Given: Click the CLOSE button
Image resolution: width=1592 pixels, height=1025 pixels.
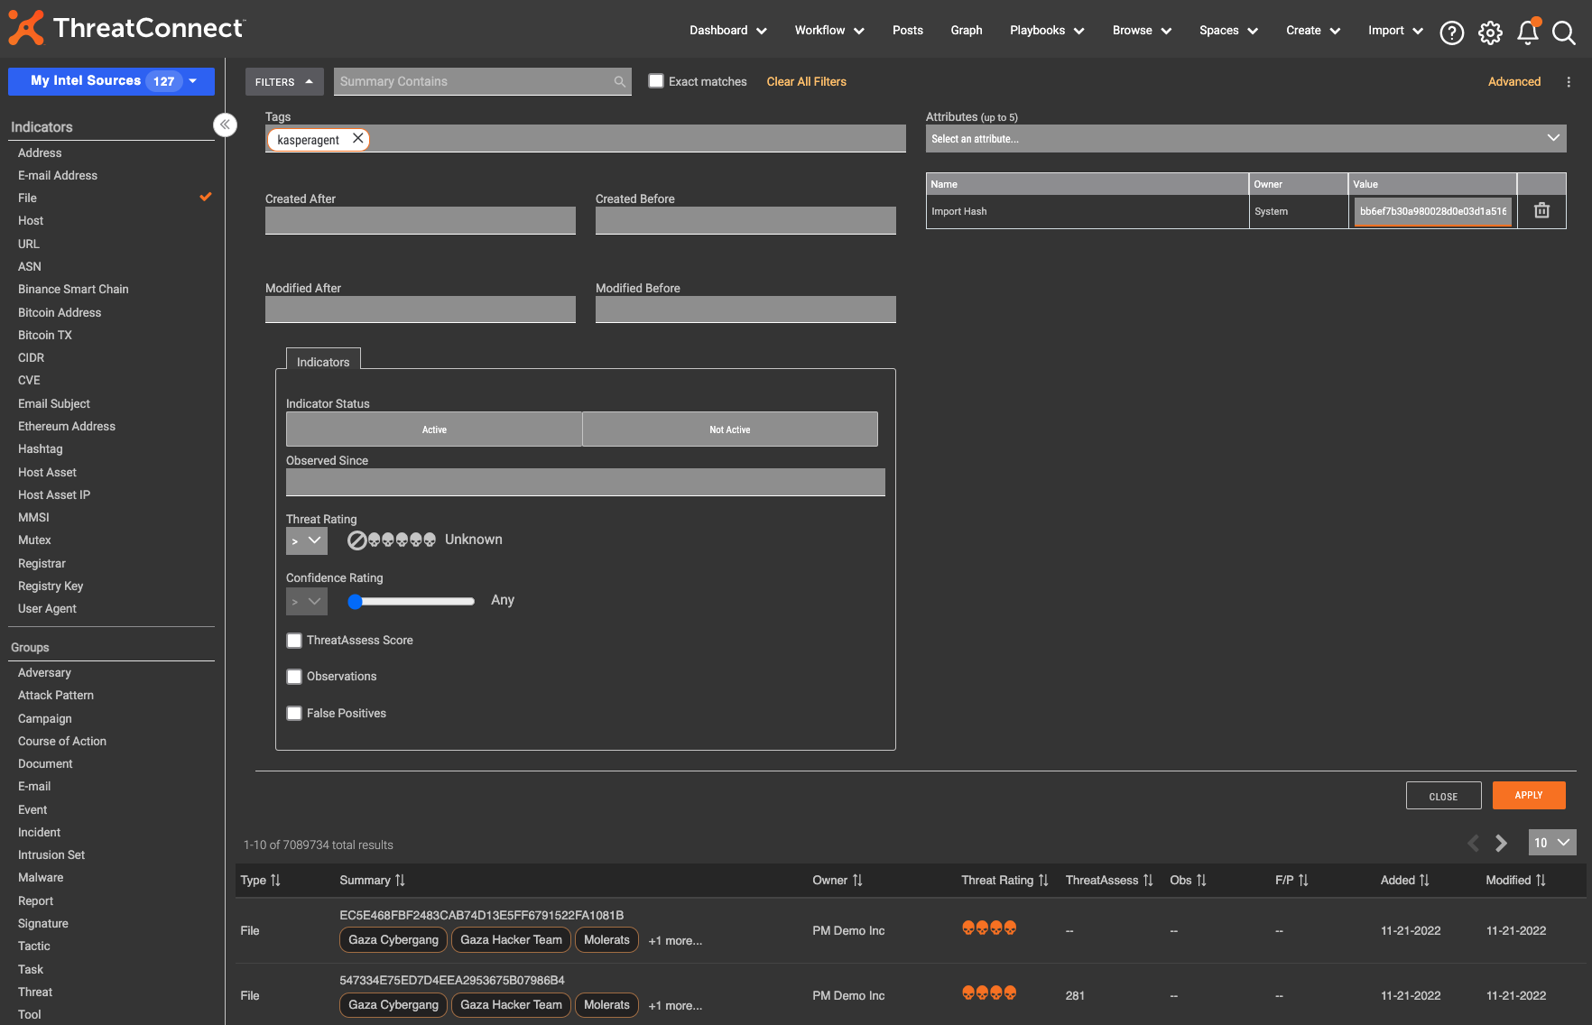Looking at the screenshot, I should coord(1444,796).
